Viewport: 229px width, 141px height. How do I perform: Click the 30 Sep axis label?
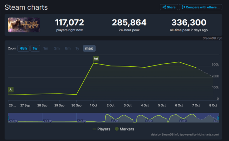[76, 105]
